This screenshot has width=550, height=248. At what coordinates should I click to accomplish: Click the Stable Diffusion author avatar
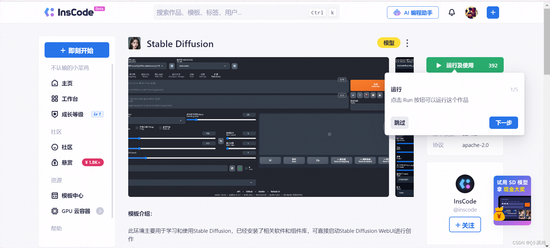pyautogui.click(x=134, y=43)
